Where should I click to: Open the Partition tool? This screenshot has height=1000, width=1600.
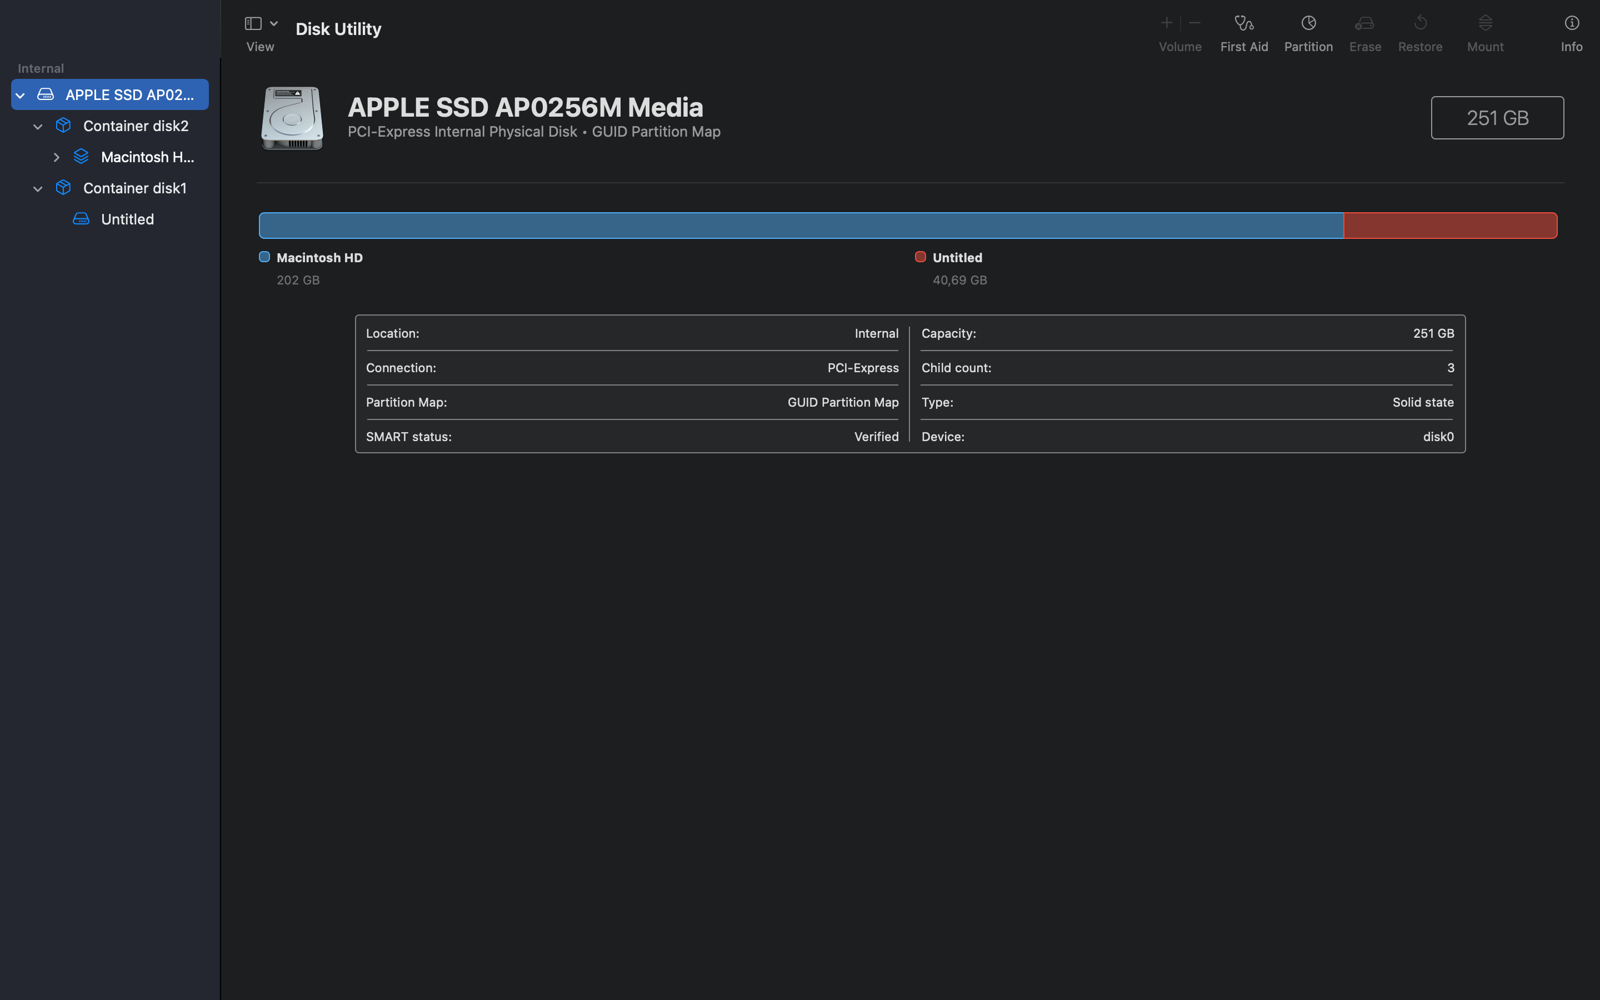tap(1308, 31)
